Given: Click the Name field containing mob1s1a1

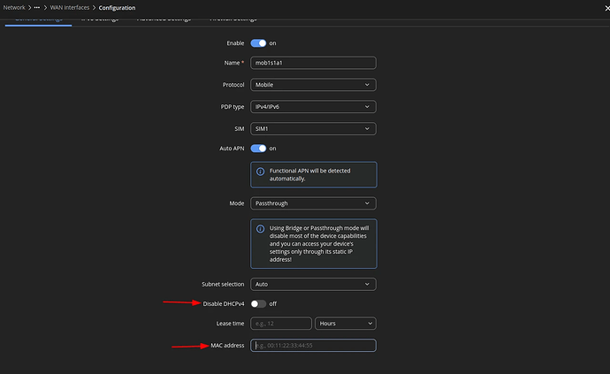Looking at the screenshot, I should click(313, 63).
